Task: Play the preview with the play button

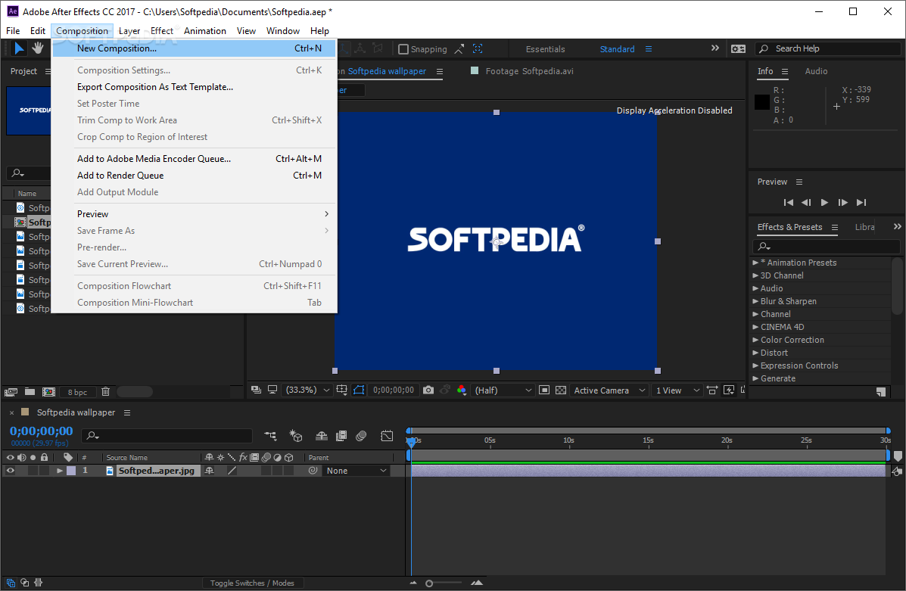Action: pyautogui.click(x=824, y=202)
